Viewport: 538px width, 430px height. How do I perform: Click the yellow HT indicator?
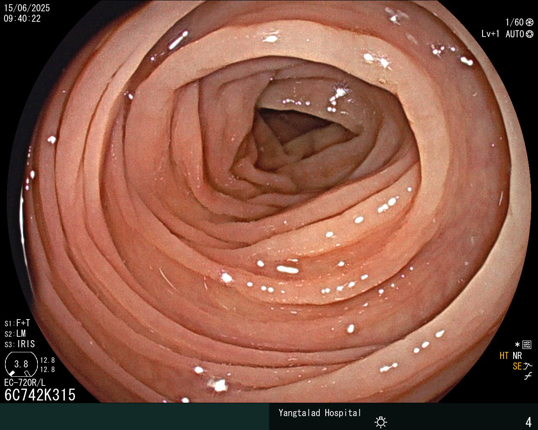coord(504,356)
